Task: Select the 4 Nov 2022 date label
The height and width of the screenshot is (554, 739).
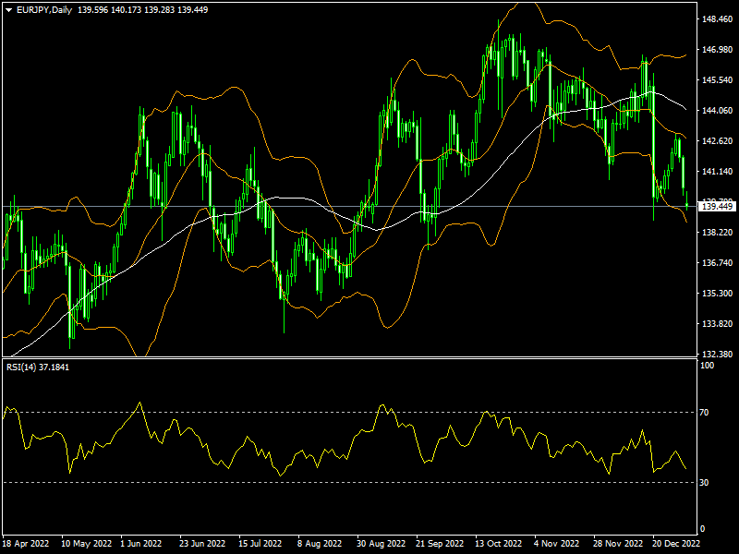Action: point(557,544)
